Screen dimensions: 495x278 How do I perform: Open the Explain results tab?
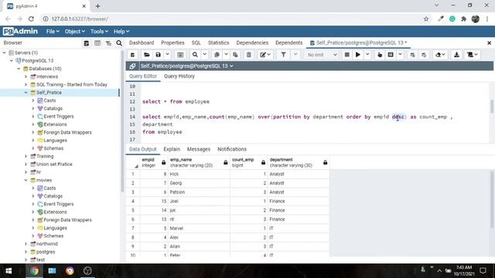(x=172, y=149)
